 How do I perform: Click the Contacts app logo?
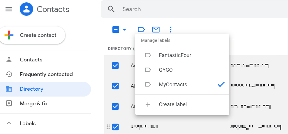26,9
